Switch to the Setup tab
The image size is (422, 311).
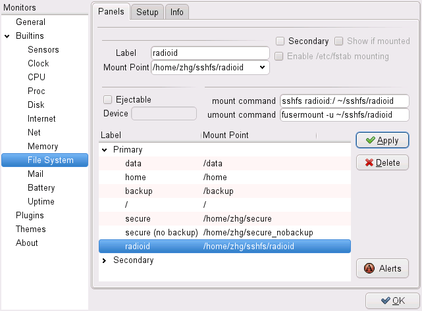point(147,12)
